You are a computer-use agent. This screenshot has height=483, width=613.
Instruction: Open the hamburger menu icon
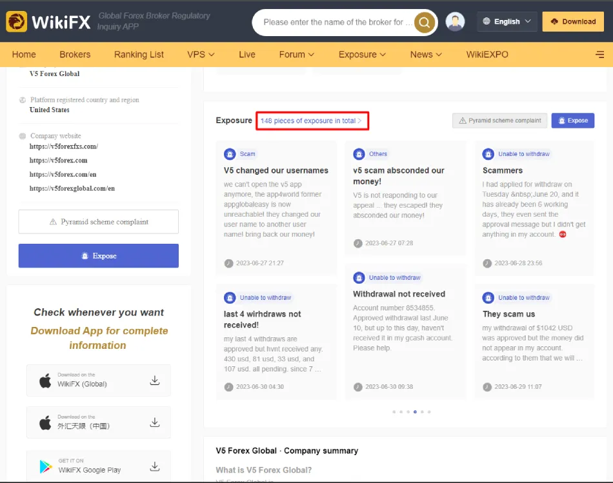[x=599, y=54]
